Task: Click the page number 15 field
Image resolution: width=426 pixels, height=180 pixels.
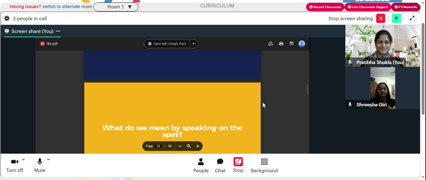Action: 158,146
